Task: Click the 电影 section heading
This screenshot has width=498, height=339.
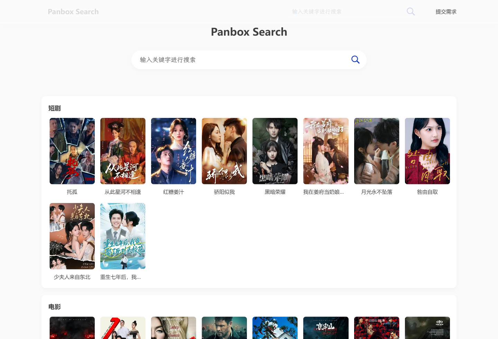Action: 54,306
